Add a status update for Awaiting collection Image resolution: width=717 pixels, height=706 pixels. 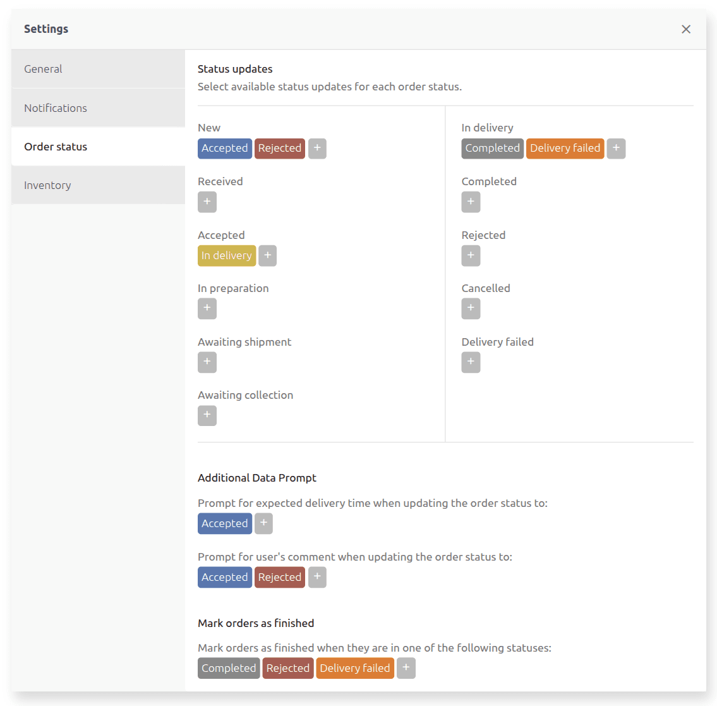[x=207, y=415]
